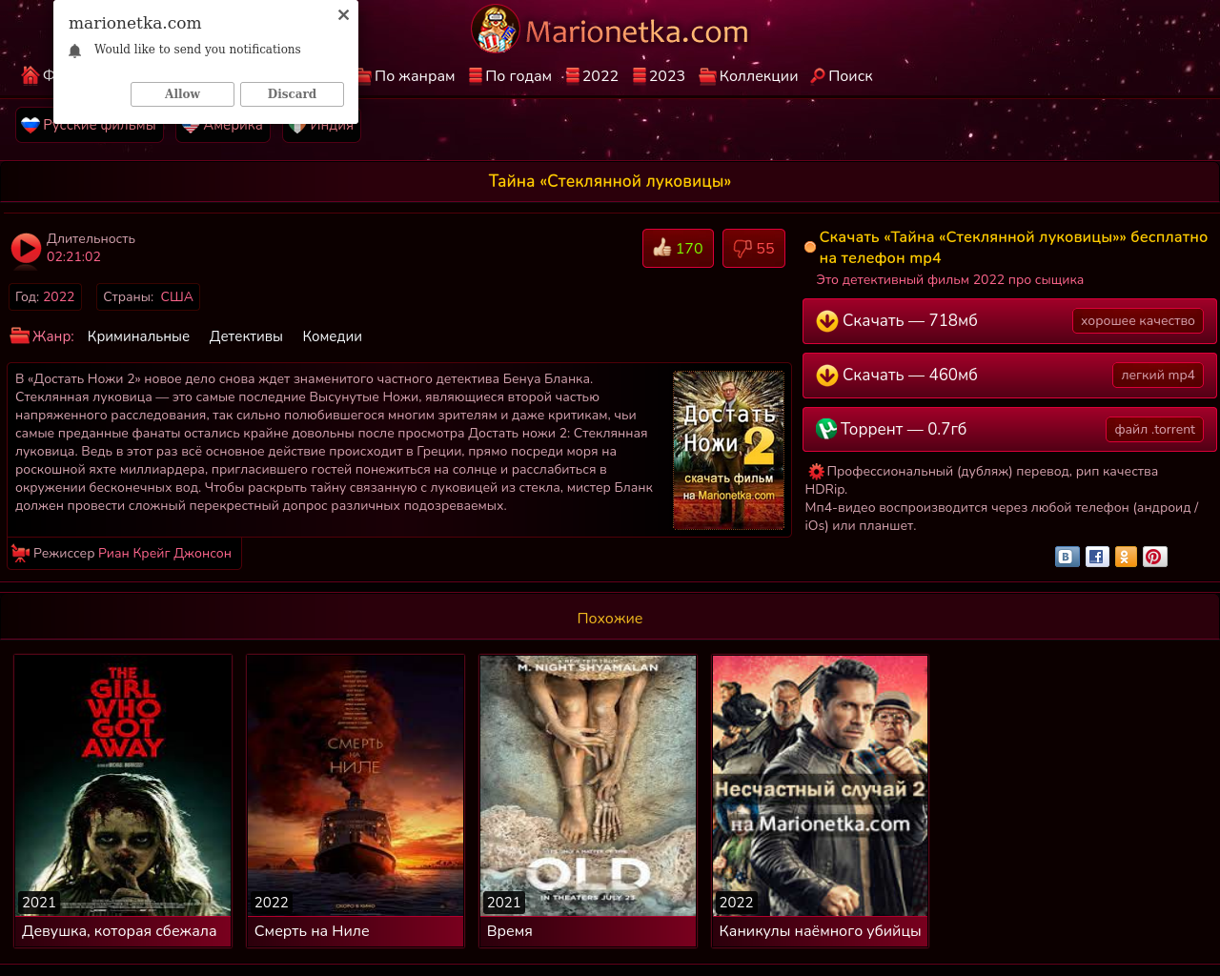Share on VK social icon

tap(1067, 557)
